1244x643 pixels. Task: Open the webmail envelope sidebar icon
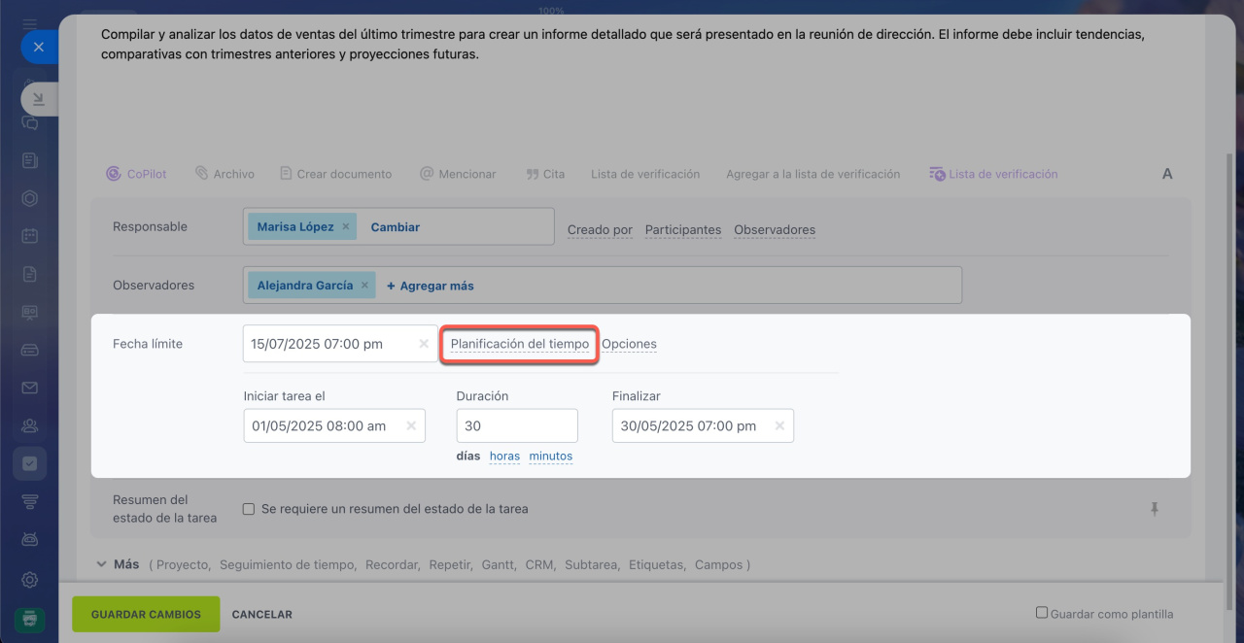pos(30,388)
